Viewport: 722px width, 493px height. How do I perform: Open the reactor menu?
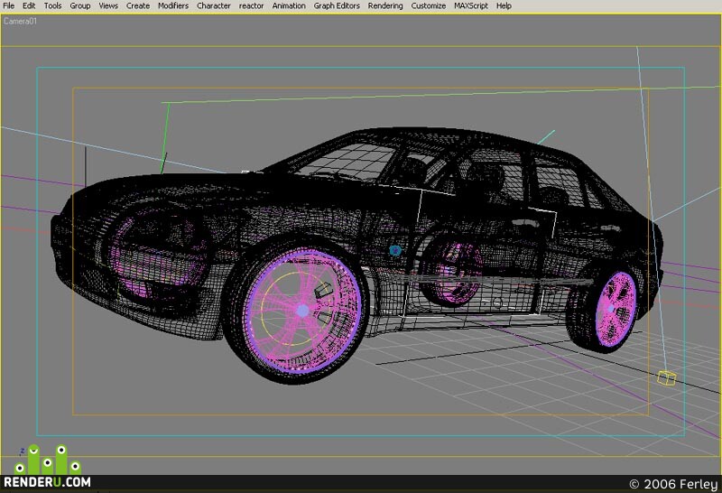tap(252, 5)
